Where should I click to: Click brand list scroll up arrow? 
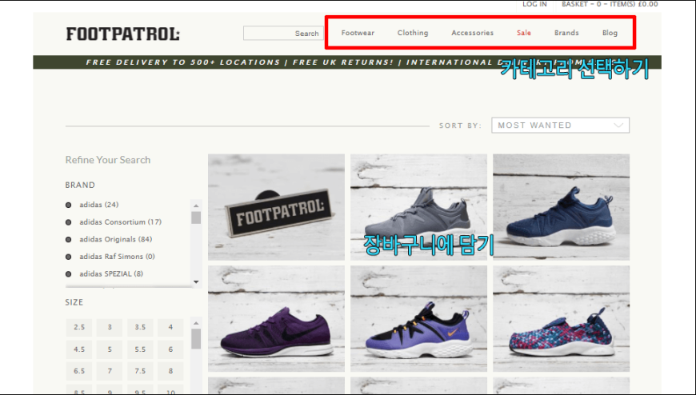(x=196, y=206)
